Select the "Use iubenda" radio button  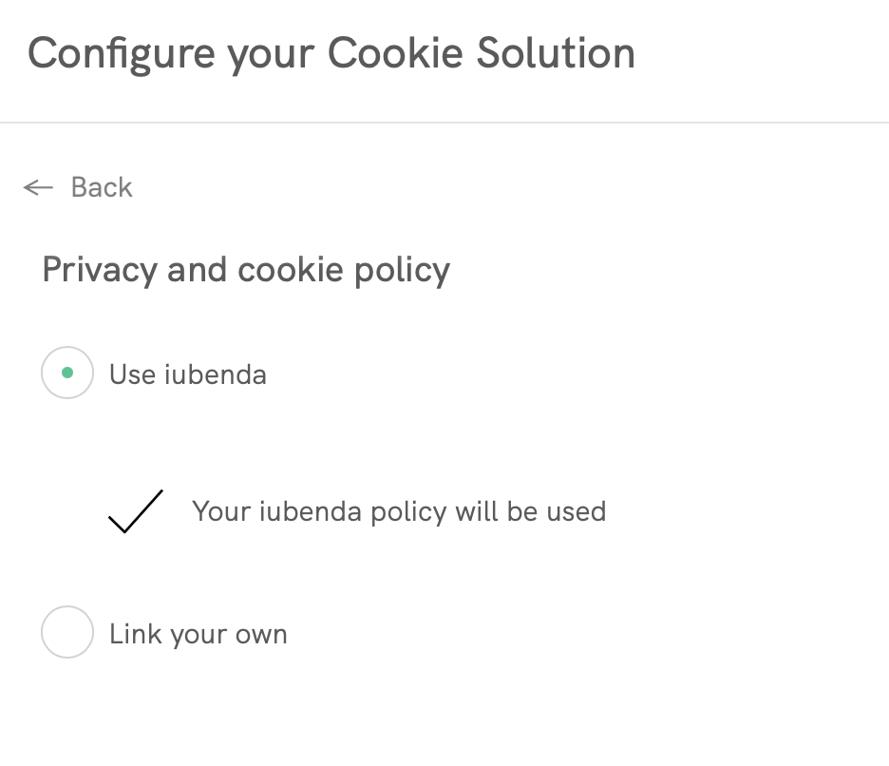[x=67, y=373]
